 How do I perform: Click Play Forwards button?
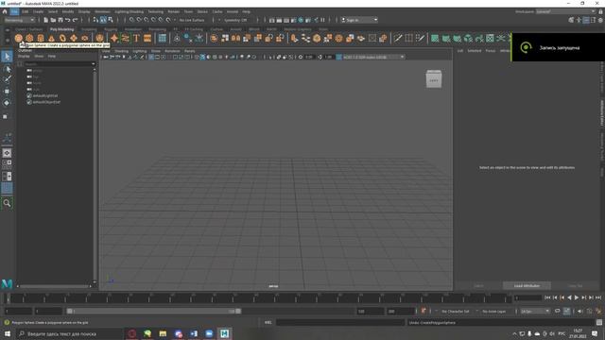[577, 297]
